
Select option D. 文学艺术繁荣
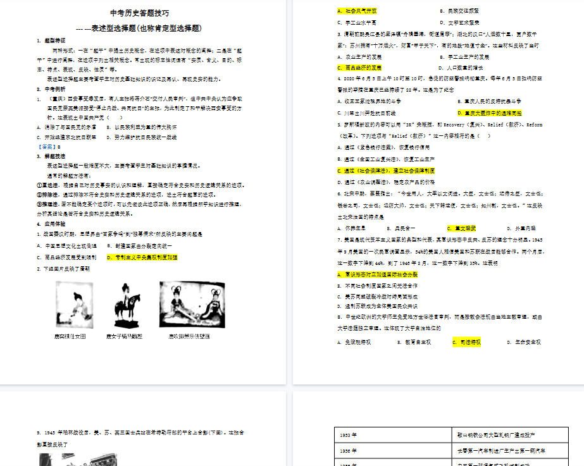coord(459,23)
